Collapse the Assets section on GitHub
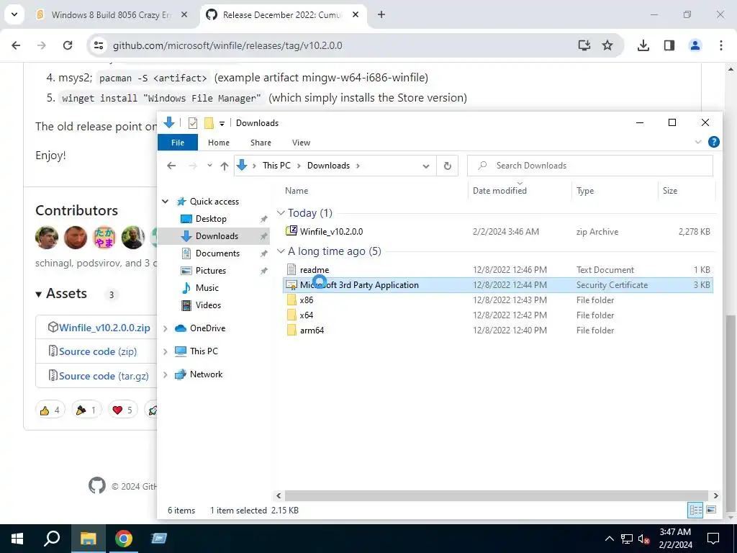Viewport: 737px width, 553px height. [x=61, y=294]
